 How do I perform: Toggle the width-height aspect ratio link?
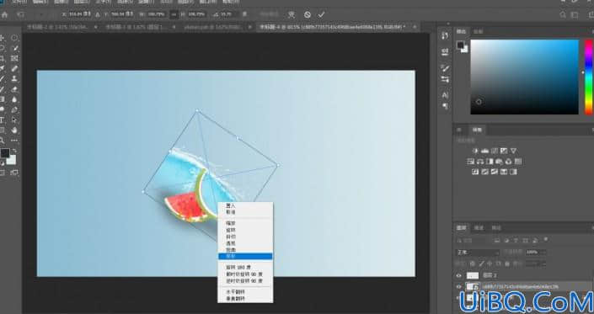(x=174, y=15)
